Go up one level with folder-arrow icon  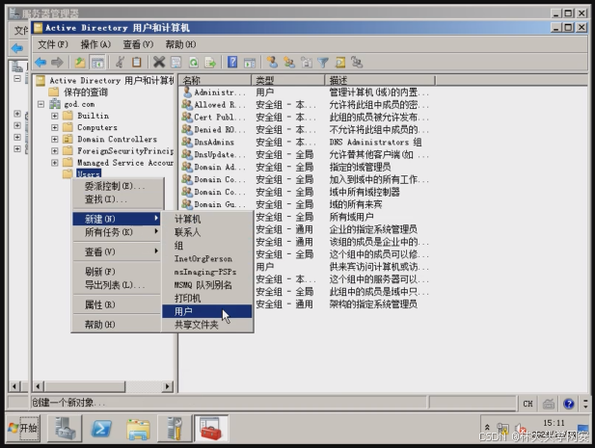[80, 63]
